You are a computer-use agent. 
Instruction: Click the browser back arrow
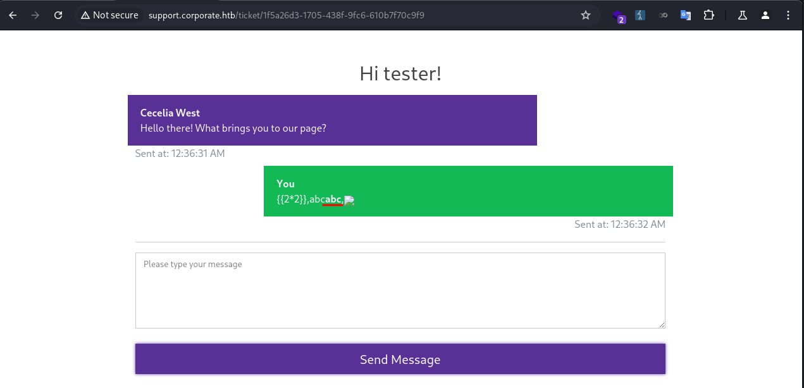pos(13,15)
